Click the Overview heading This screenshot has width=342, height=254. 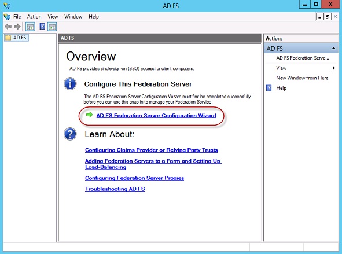pos(91,56)
